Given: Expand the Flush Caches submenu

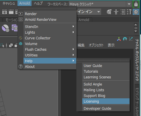Looking at the screenshot, I should (50, 49).
